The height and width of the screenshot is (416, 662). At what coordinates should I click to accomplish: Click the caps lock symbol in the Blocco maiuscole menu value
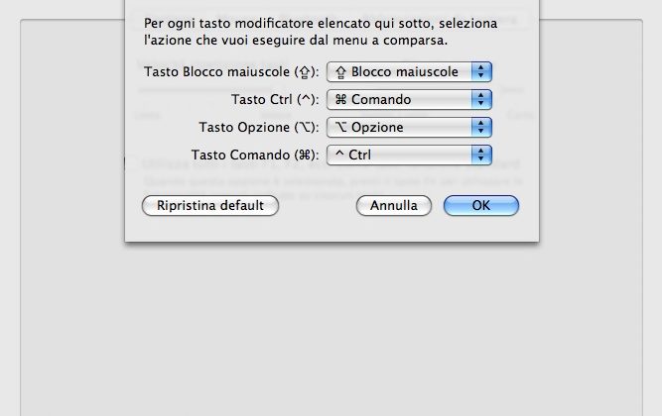tap(340, 71)
